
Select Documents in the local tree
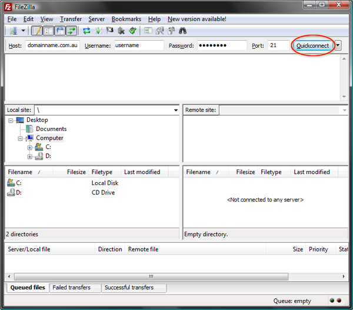51,129
